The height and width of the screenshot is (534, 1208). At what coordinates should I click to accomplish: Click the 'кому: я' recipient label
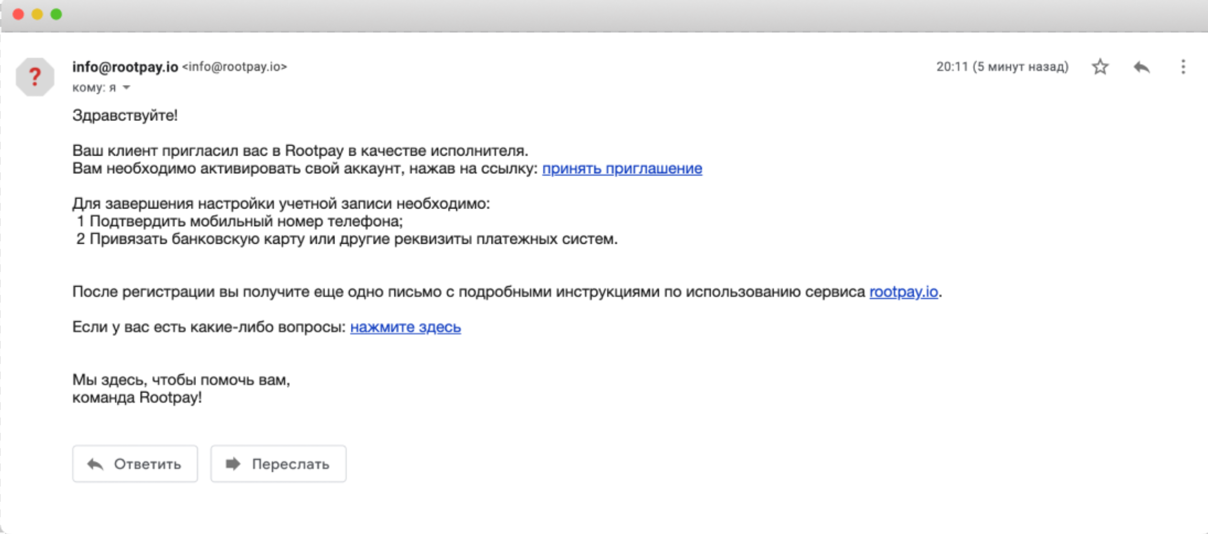(94, 88)
